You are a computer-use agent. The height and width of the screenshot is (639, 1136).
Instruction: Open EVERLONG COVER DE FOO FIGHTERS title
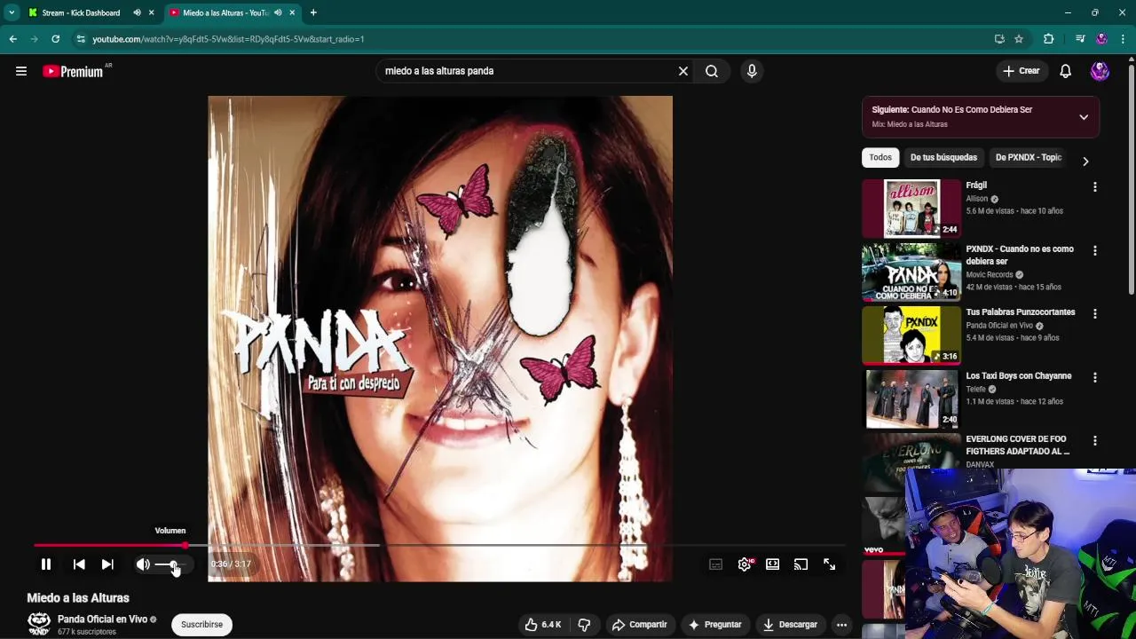point(1018,446)
